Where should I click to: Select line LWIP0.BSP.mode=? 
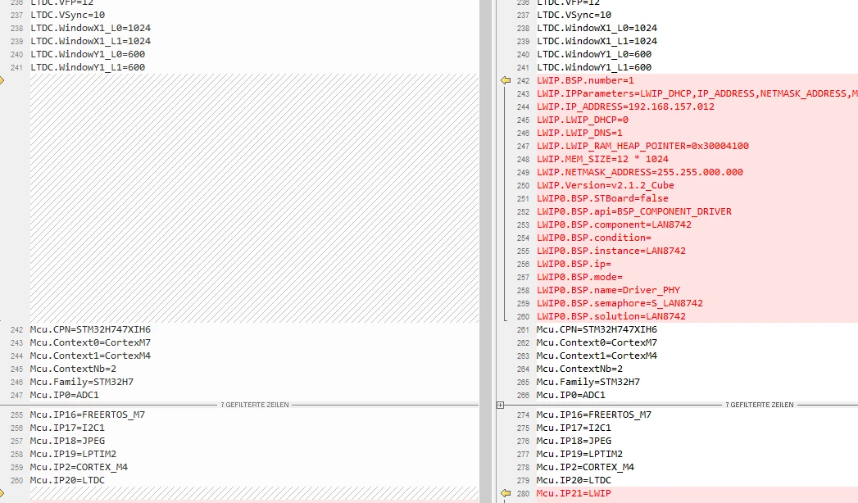click(x=579, y=277)
